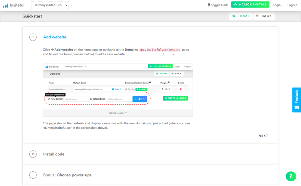Image resolution: width=301 pixels, height=186 pixels.
Task: Click the Domains screenshot preview image
Action: pos(118,90)
